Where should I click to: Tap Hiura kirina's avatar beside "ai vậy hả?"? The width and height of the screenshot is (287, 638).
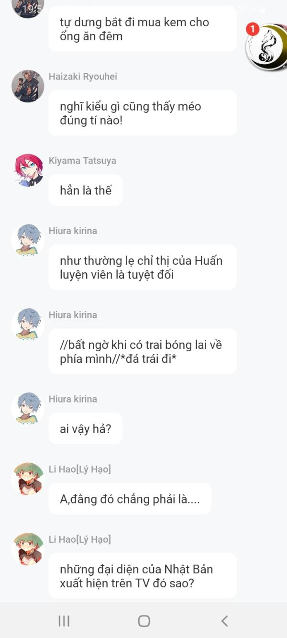(28, 408)
